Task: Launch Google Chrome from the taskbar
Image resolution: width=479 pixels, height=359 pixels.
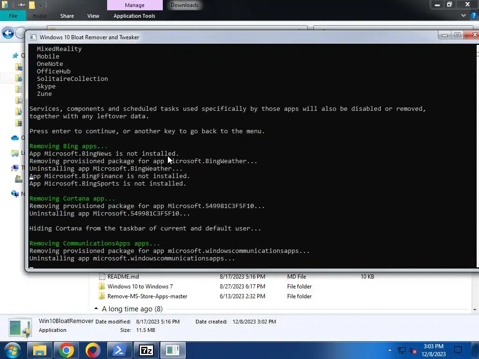Action: coord(66,350)
